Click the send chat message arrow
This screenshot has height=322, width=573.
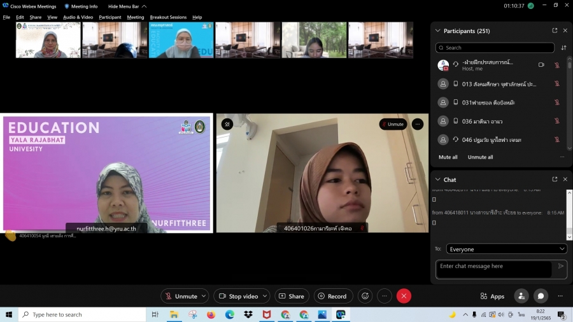click(560, 266)
